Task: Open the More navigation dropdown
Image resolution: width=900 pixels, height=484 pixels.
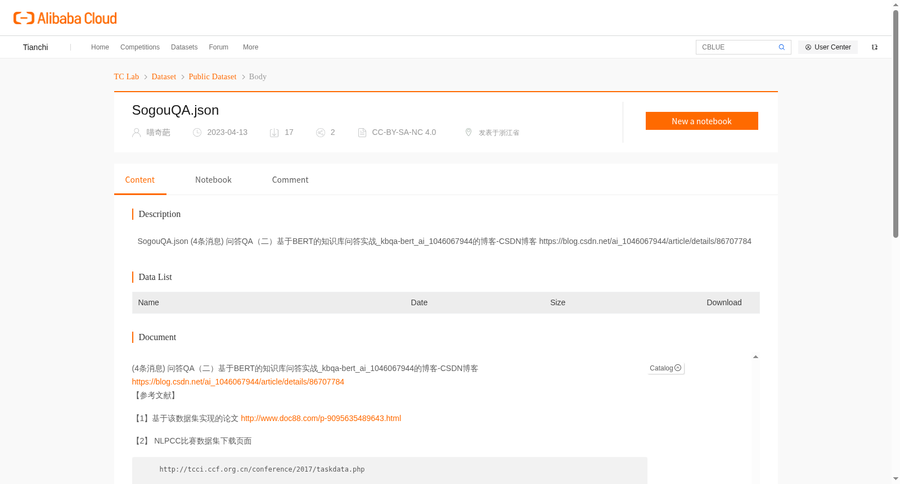Action: (250, 47)
